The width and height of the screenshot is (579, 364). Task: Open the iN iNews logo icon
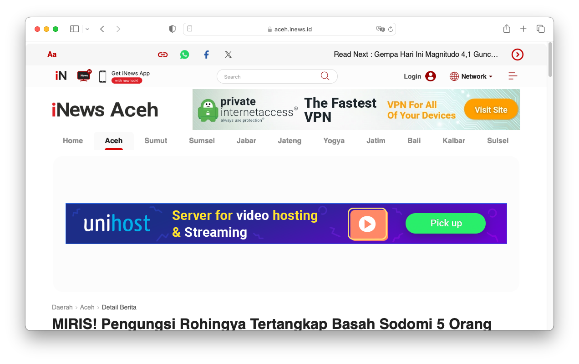pyautogui.click(x=61, y=76)
